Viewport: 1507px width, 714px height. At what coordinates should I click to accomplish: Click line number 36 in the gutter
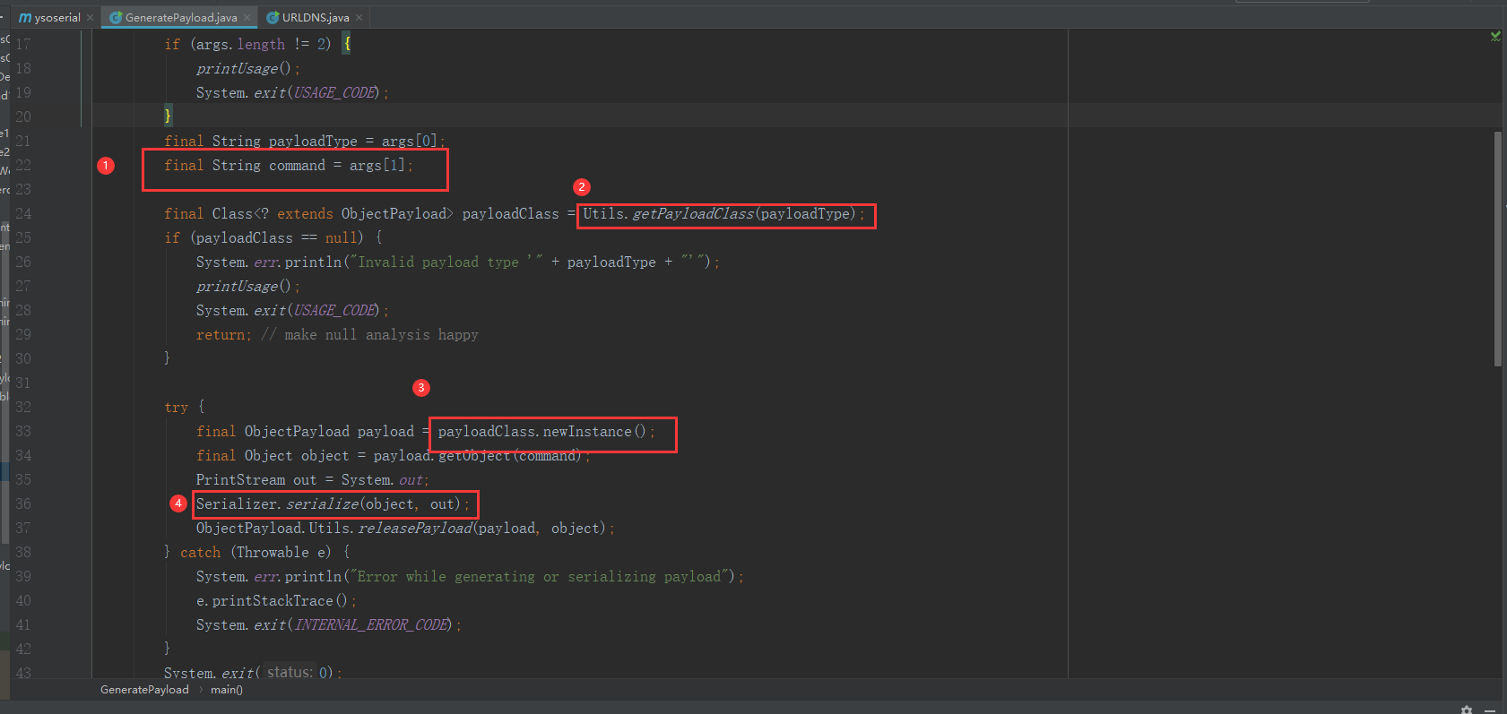(x=23, y=503)
